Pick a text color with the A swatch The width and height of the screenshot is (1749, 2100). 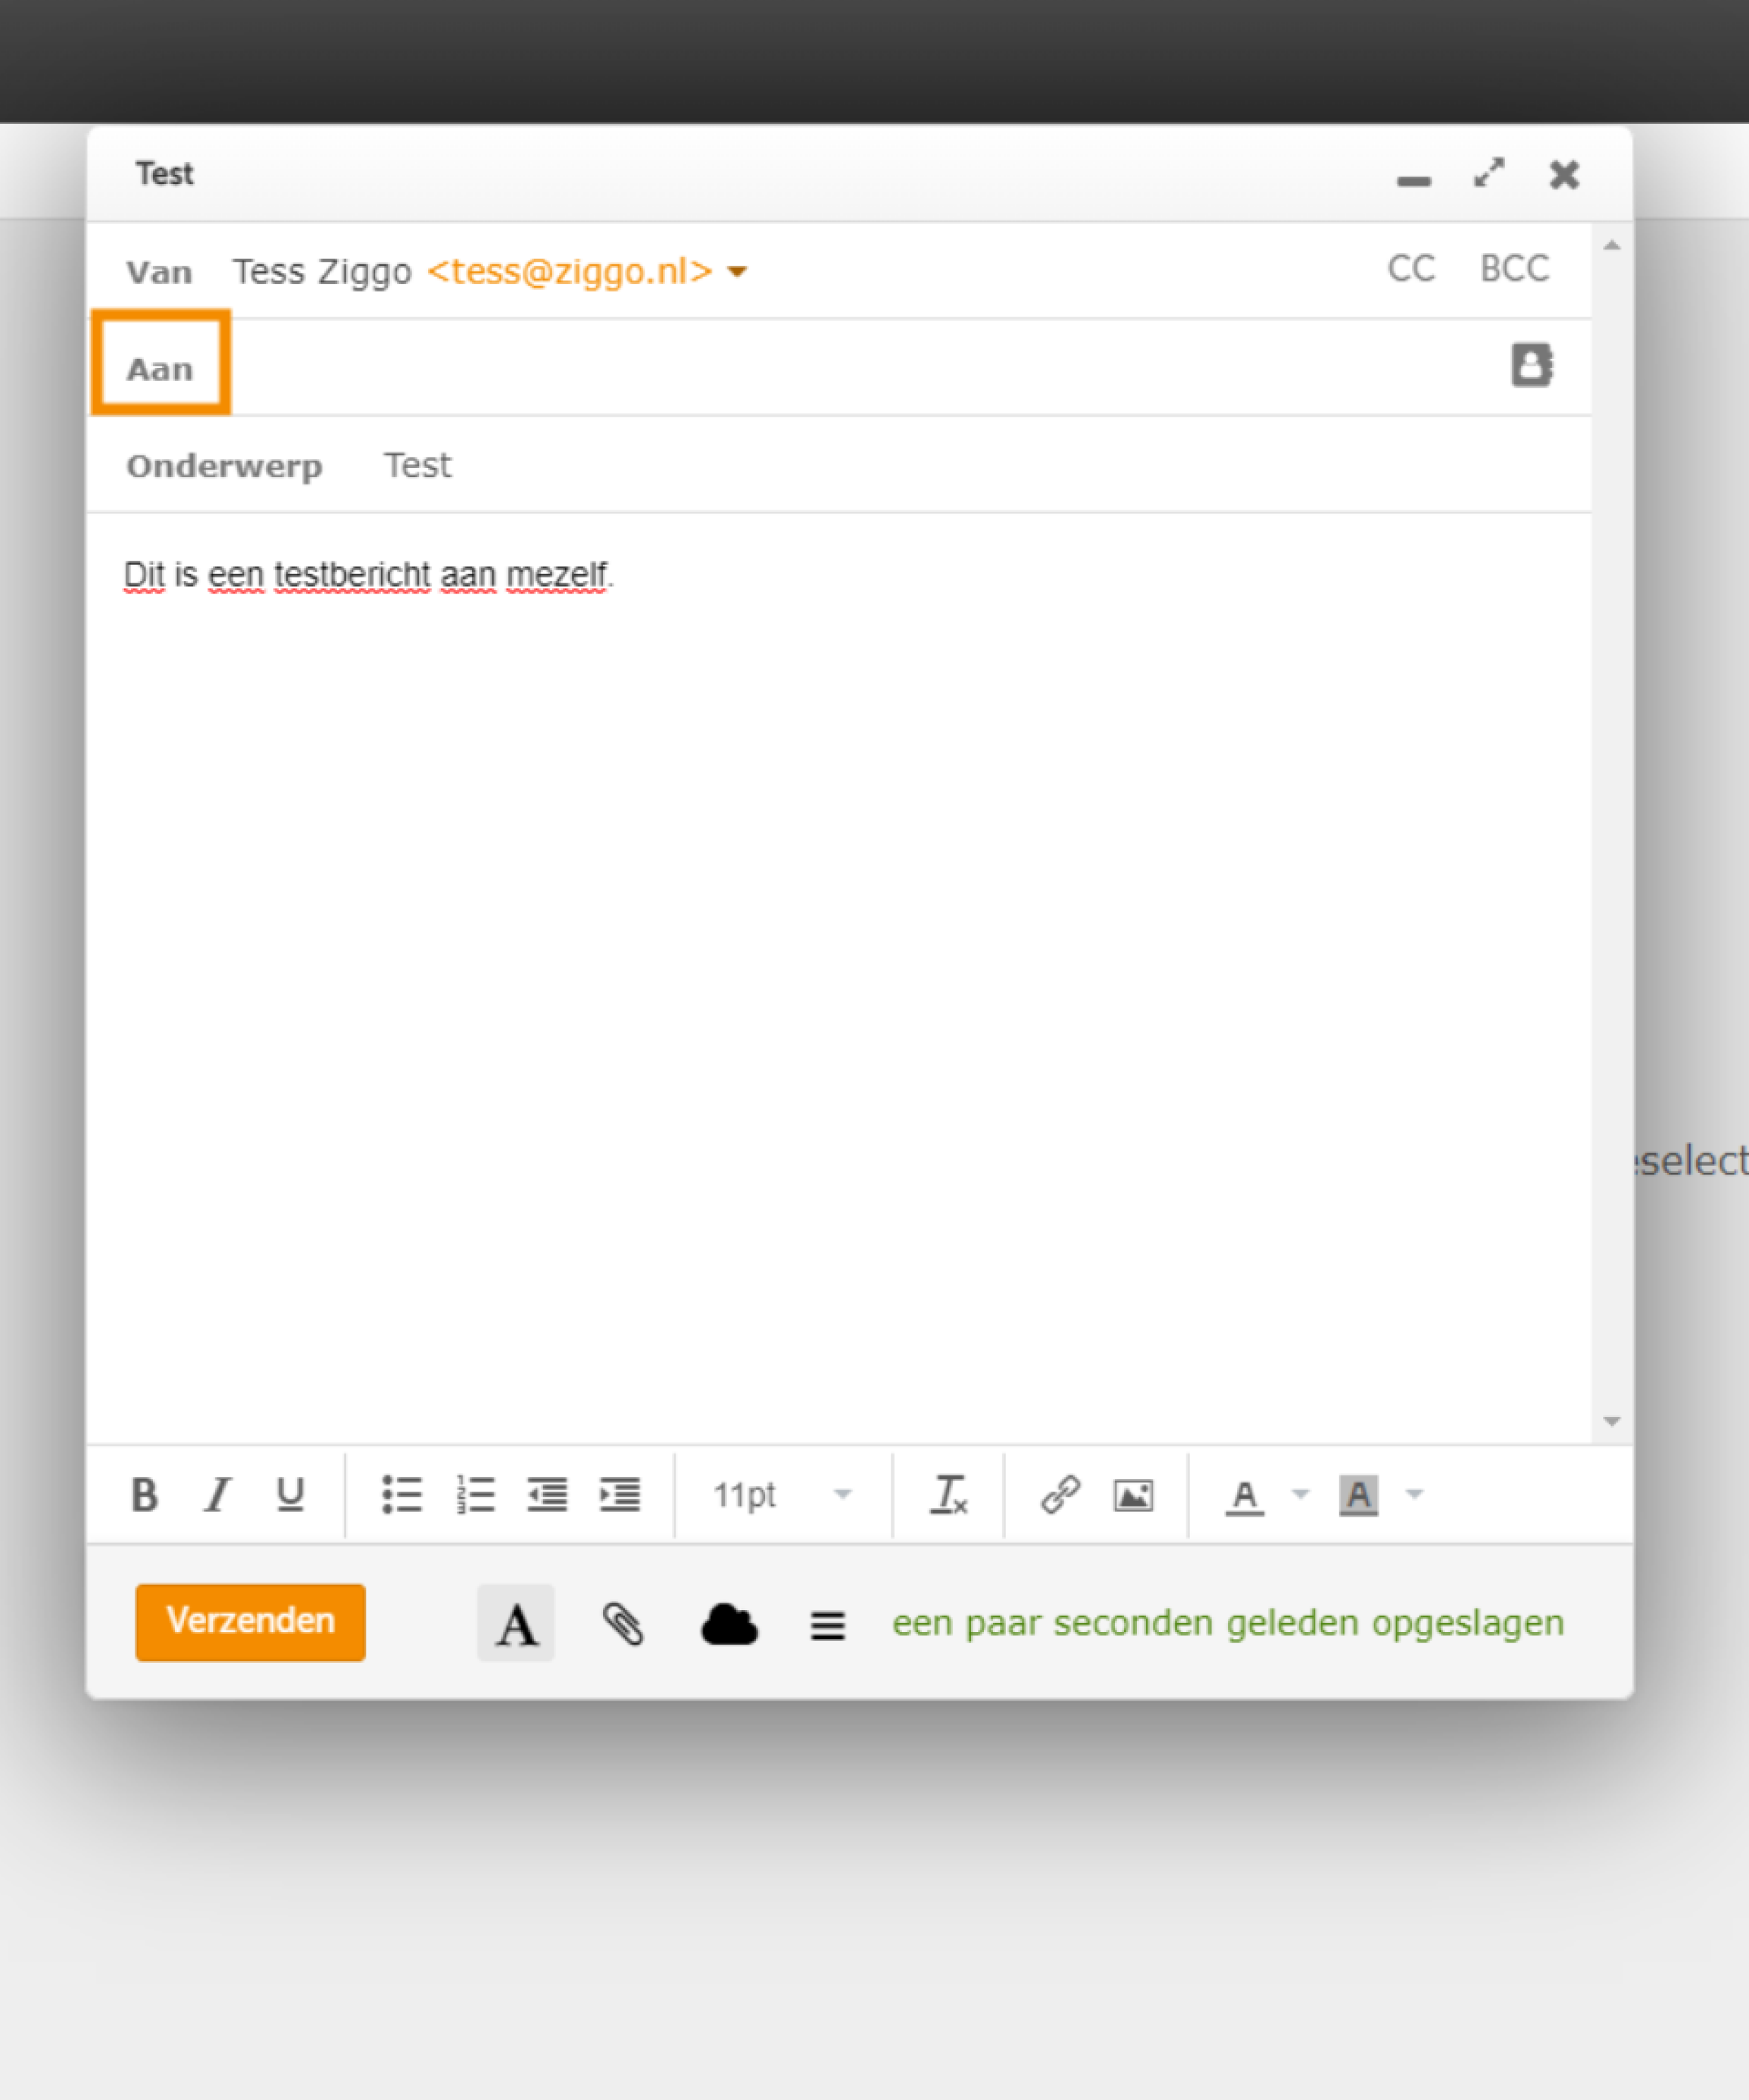point(1244,1494)
